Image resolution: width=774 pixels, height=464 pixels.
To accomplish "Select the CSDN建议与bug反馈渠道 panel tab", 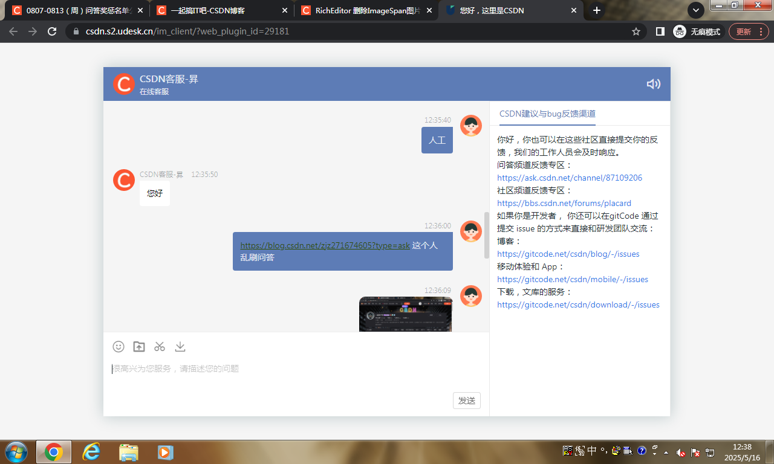I will (548, 114).
